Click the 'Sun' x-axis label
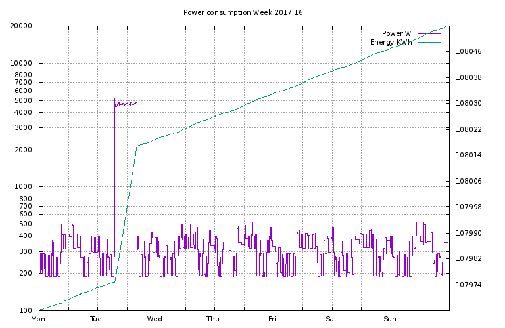This screenshot has height=328, width=505. point(390,319)
